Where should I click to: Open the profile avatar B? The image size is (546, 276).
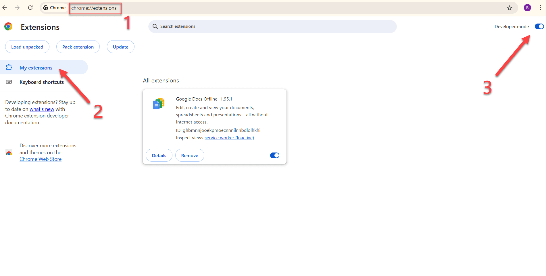[x=527, y=8]
